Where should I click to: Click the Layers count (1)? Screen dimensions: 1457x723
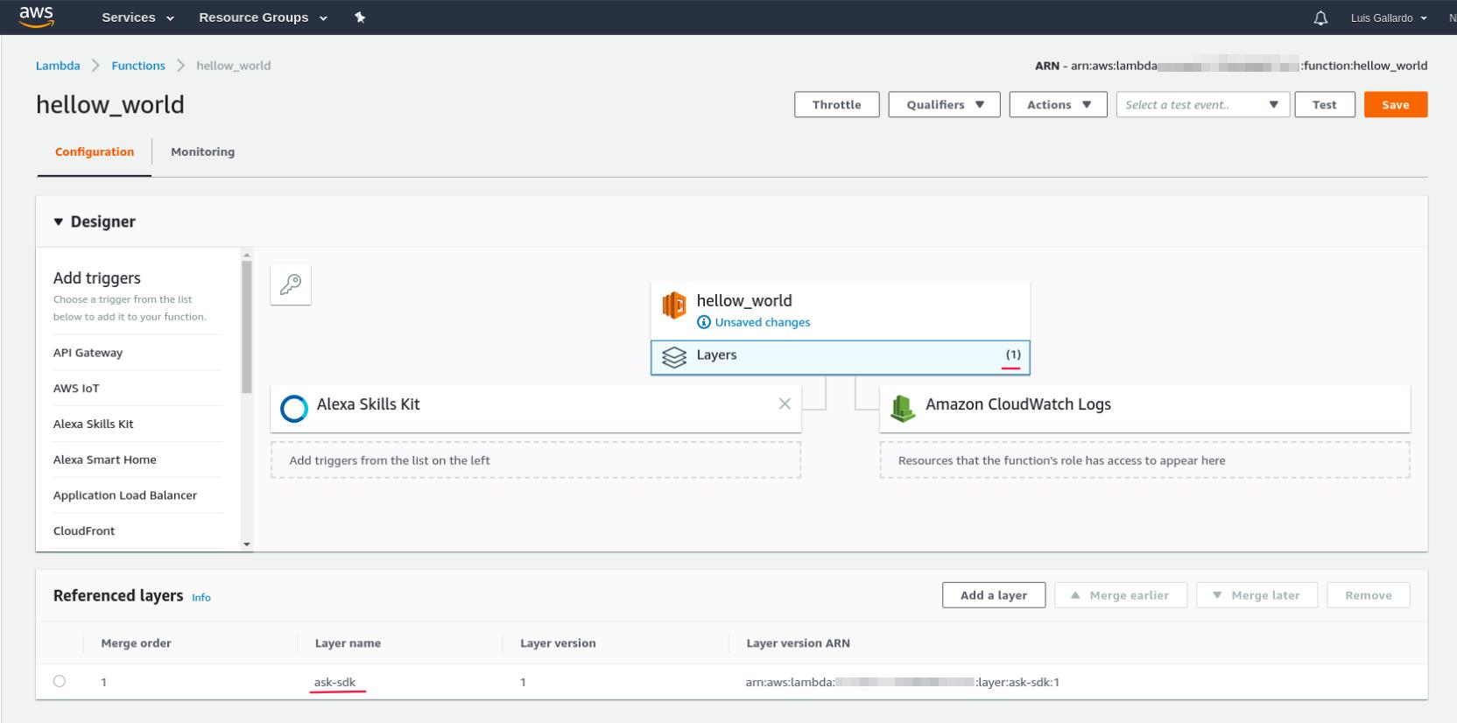click(1013, 354)
